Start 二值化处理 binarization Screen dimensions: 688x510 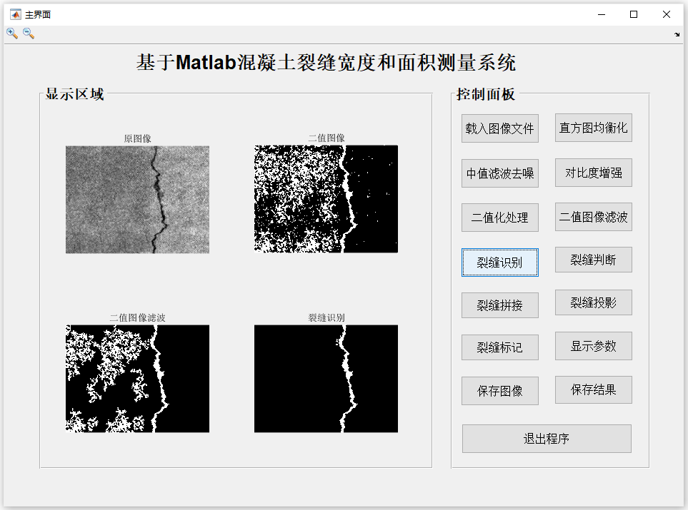(500, 218)
